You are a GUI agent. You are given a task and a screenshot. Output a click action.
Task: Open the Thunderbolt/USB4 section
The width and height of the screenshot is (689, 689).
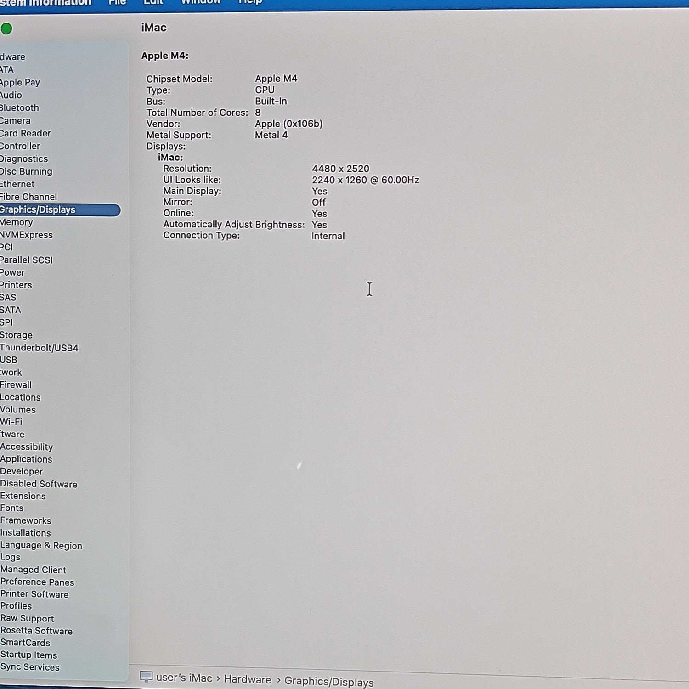[x=39, y=348]
